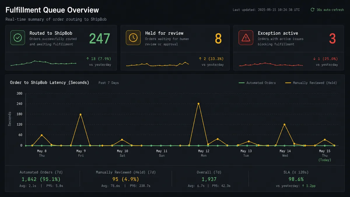350x197 pixels.
Task: Click the 'May 11 Sun' axis label
Action: [162, 153]
